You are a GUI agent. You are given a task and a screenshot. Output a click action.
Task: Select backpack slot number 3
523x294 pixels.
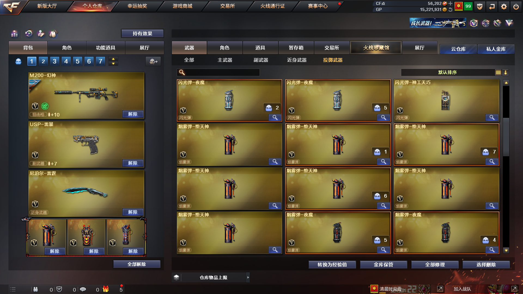(x=54, y=62)
